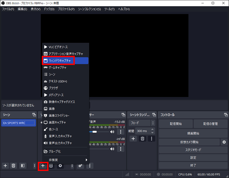Image resolution: width=229 pixels, height=178 pixels.
Task: Click the 終了 button
Action: point(193,166)
